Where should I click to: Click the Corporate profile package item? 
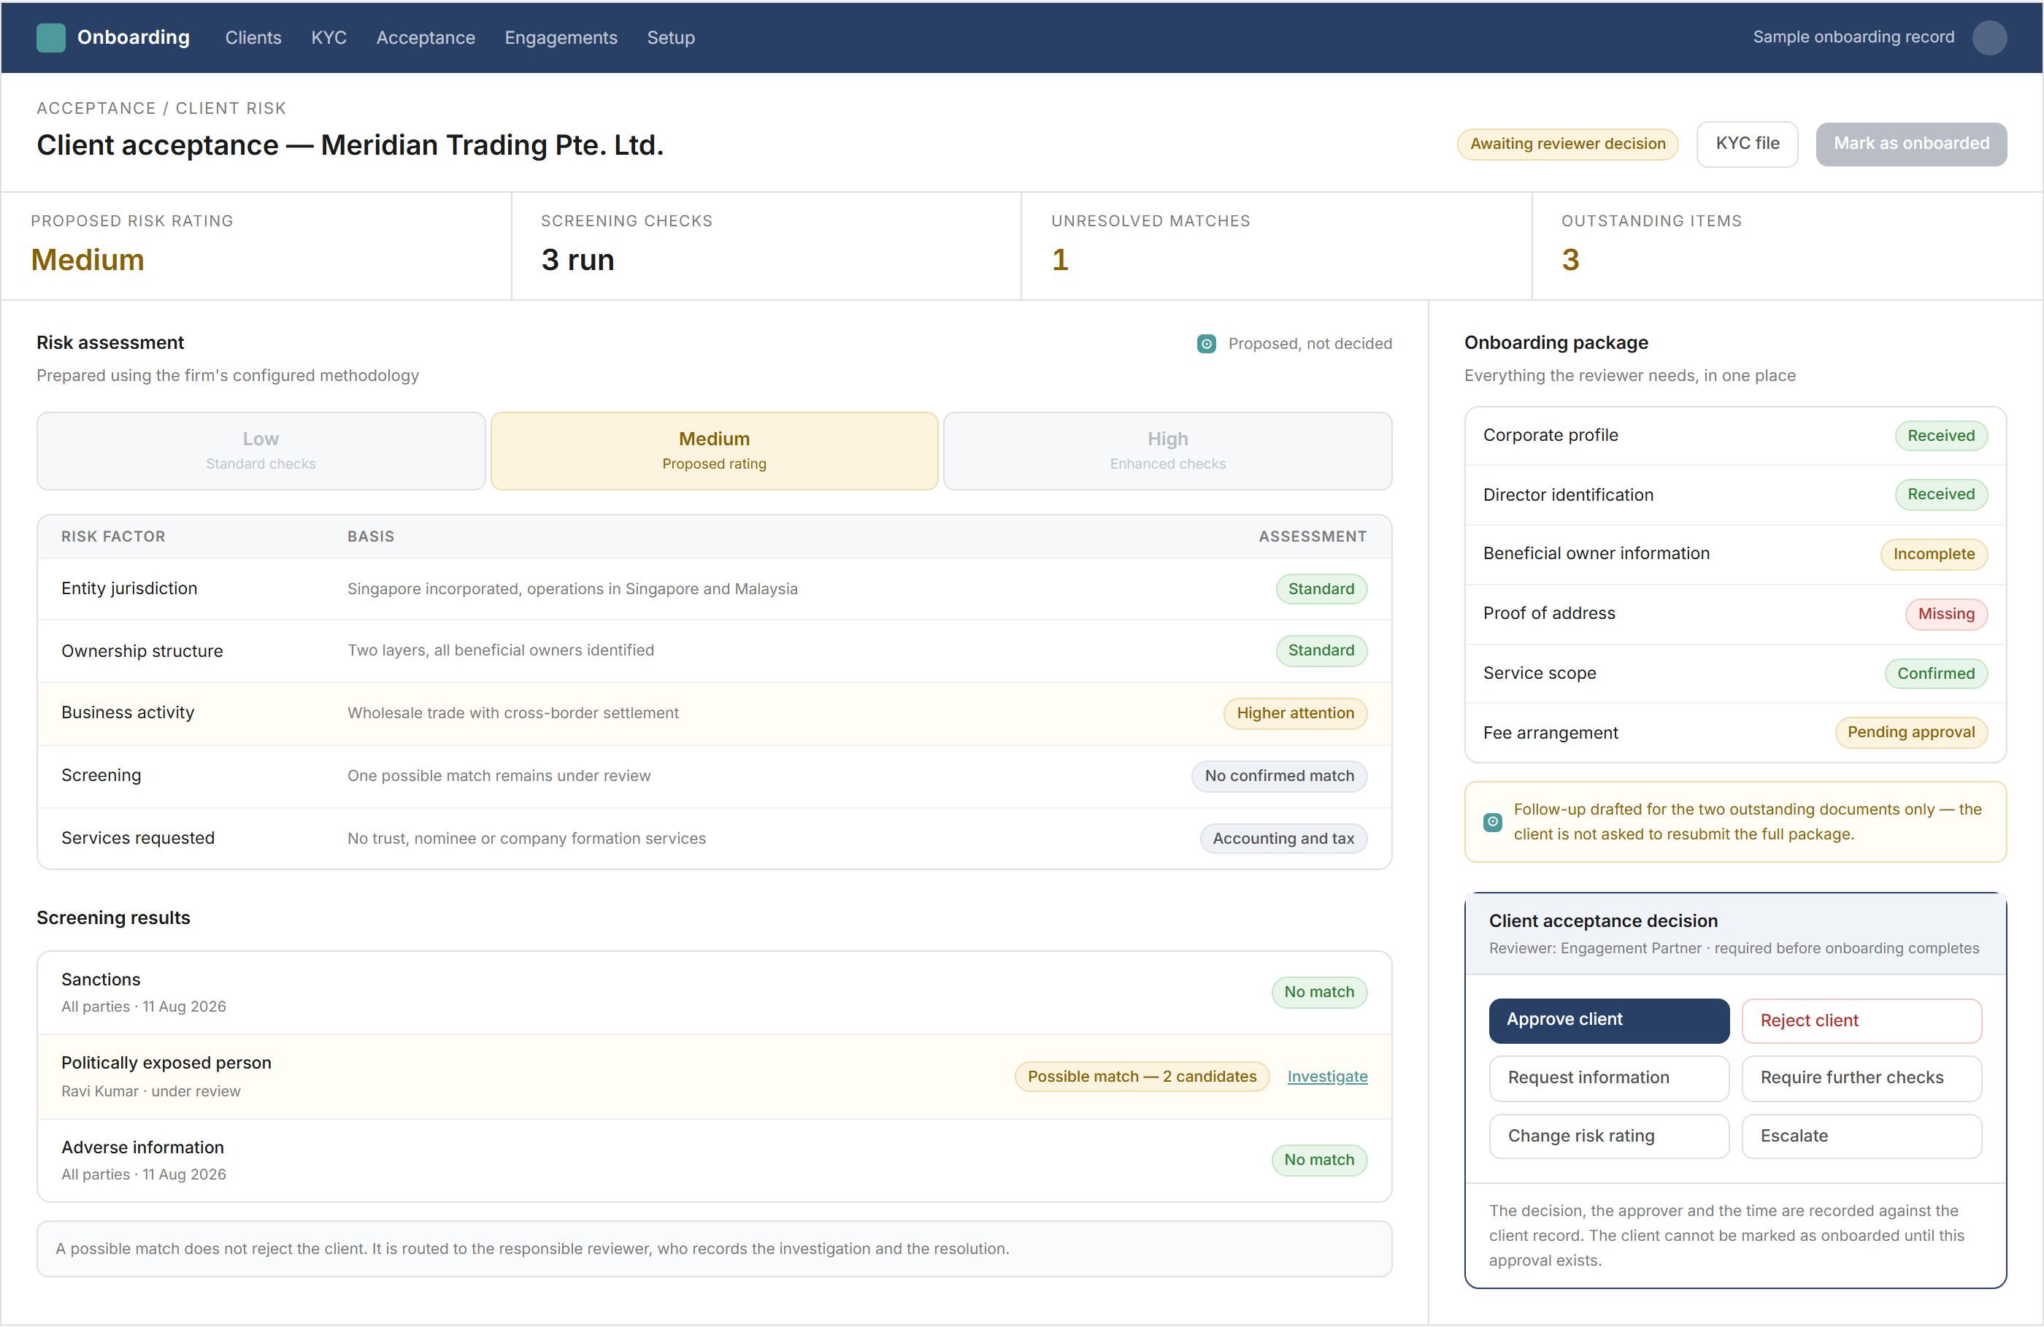click(x=1734, y=436)
